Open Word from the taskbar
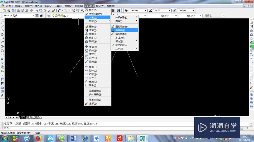Screen dimensions: 254x142 coord(73,138)
